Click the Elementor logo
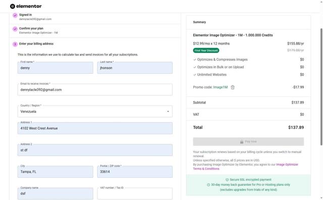Screen dimensions: 323x200 point(26,6)
